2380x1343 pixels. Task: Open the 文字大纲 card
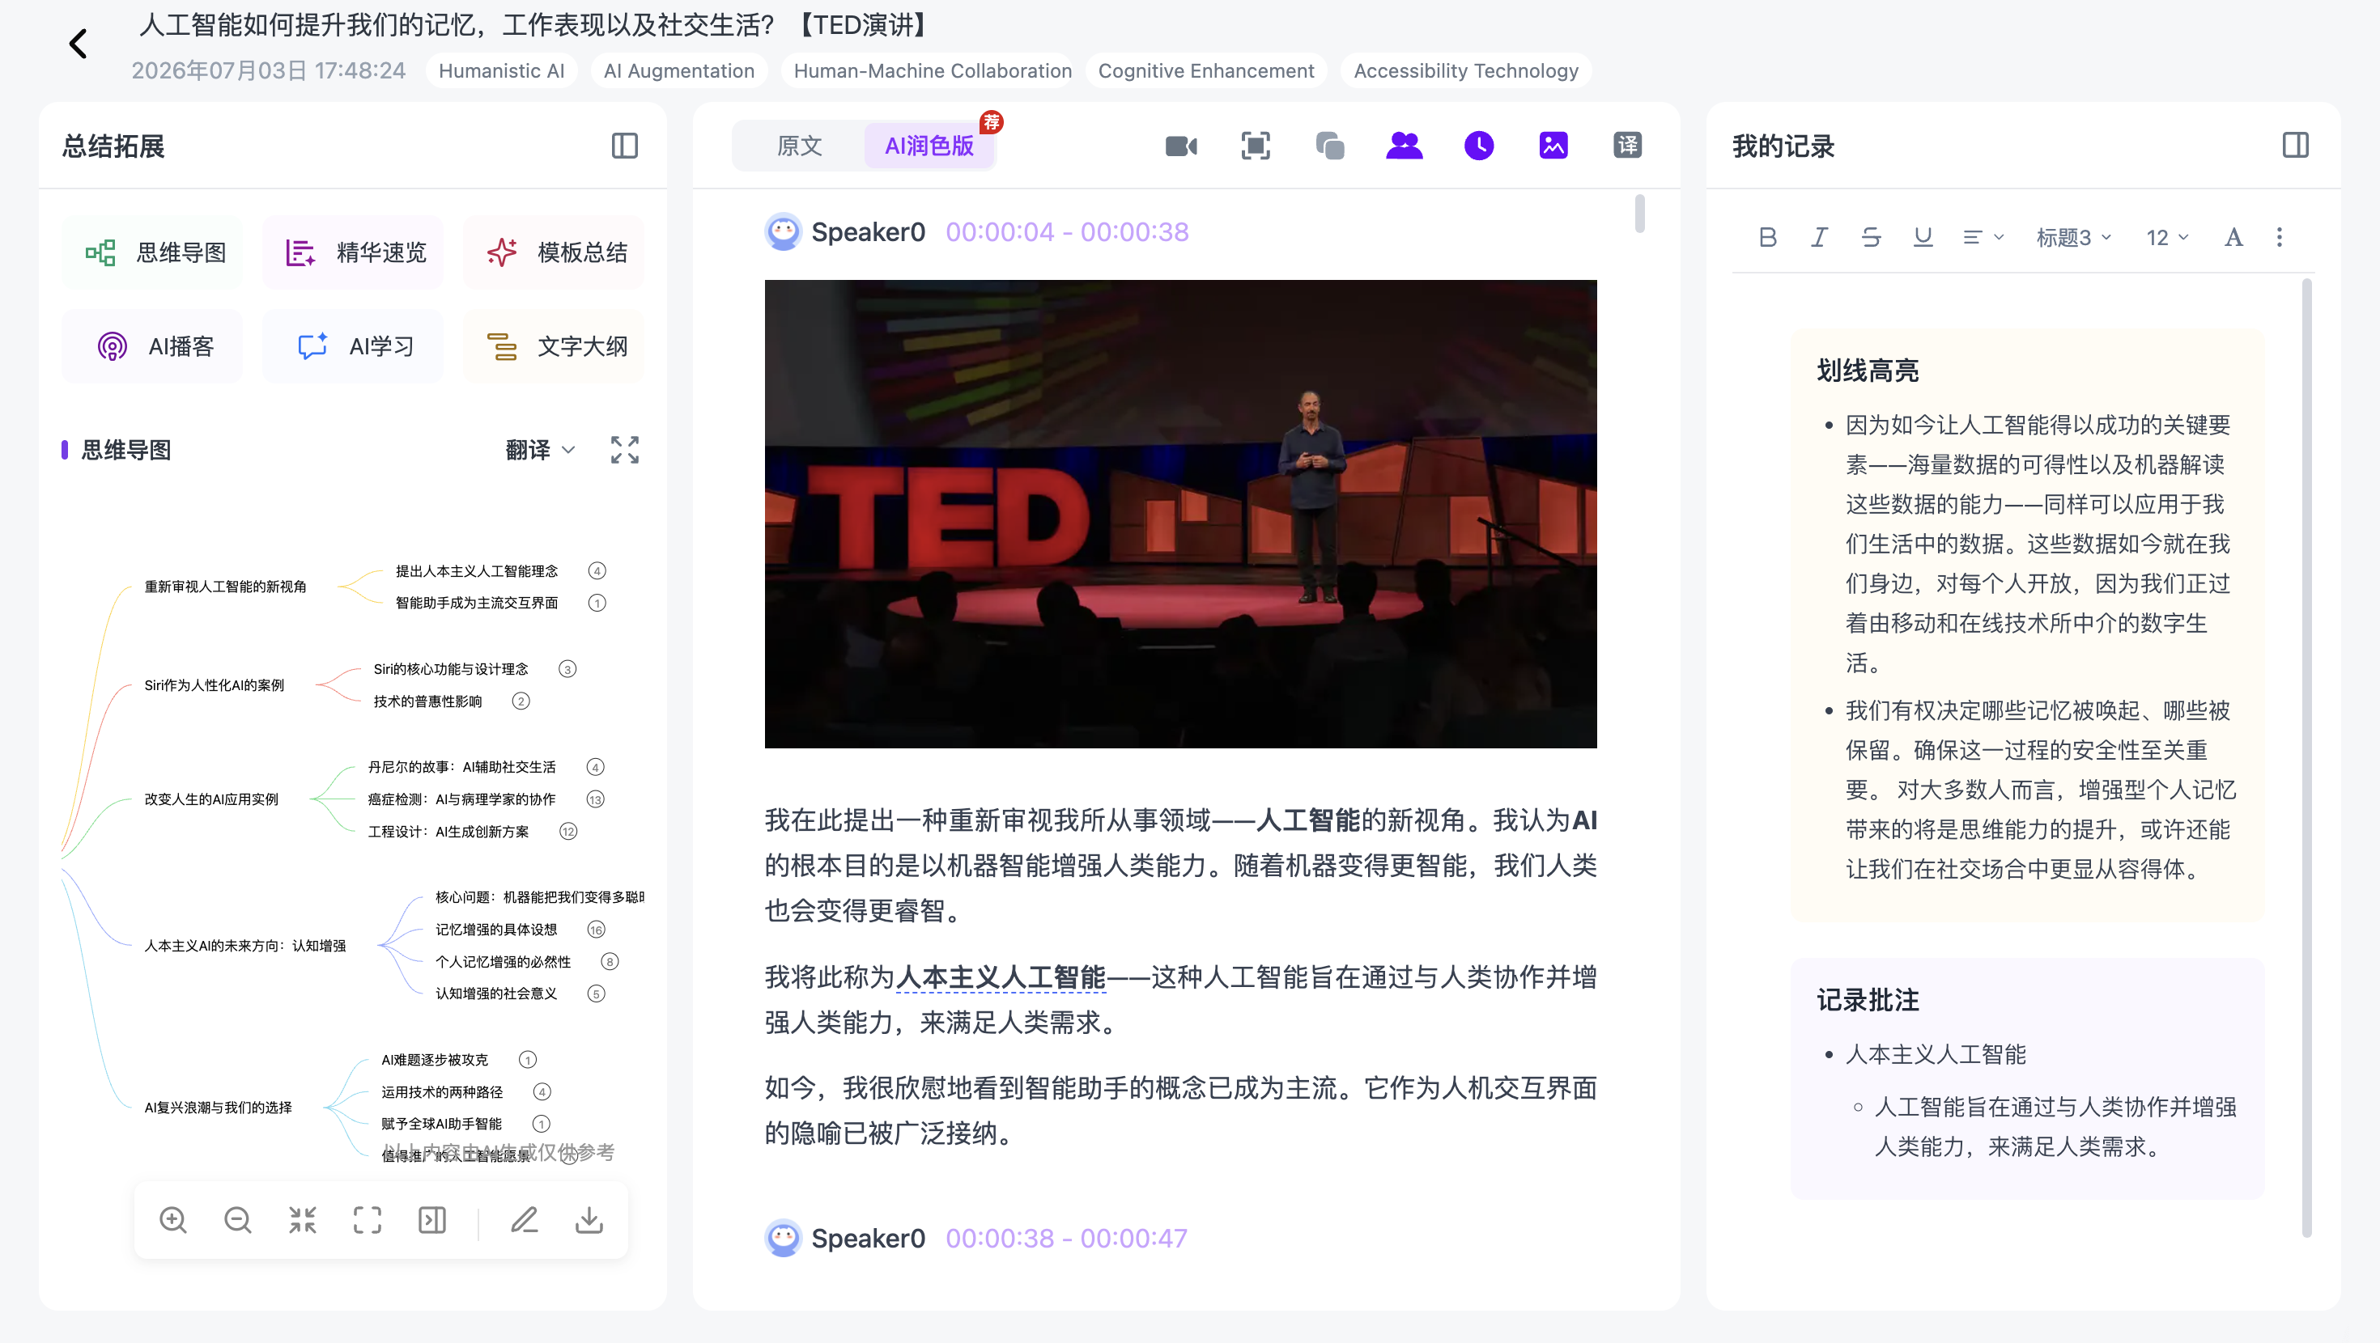555,346
